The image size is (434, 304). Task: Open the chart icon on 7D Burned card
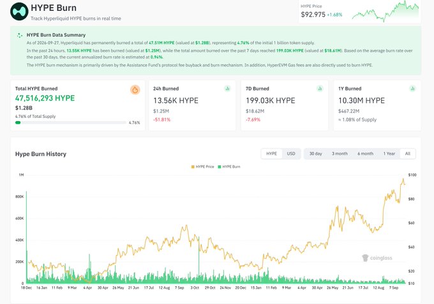(320, 89)
